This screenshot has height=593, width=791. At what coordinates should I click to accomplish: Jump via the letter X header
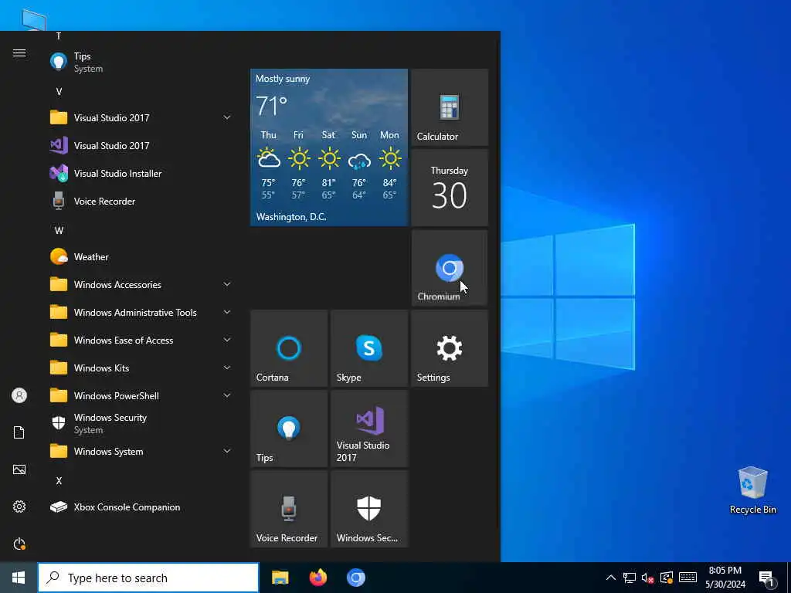point(59,481)
